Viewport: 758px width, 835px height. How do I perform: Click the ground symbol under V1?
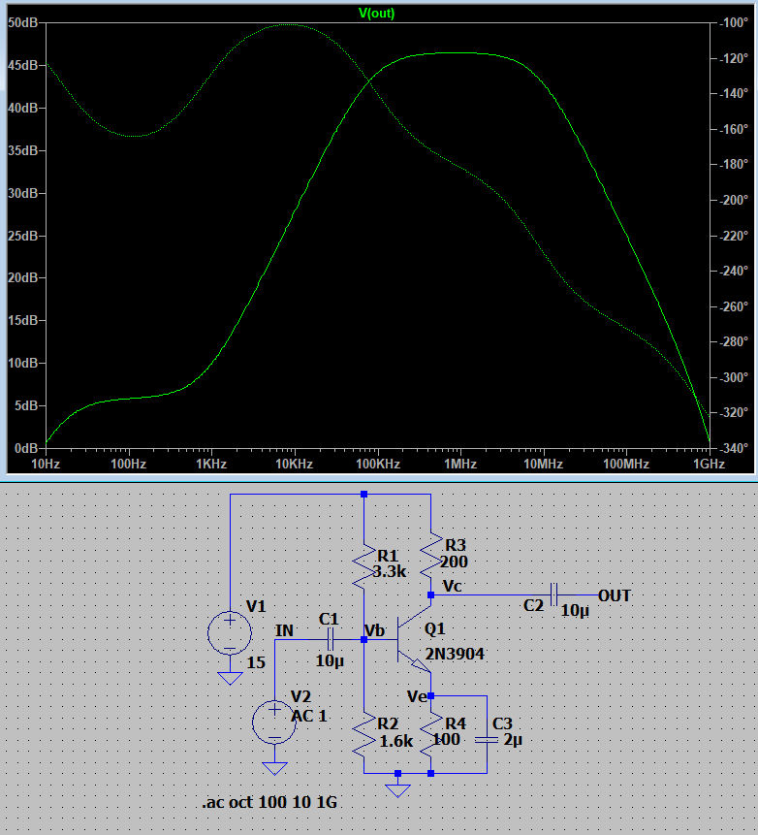(230, 677)
